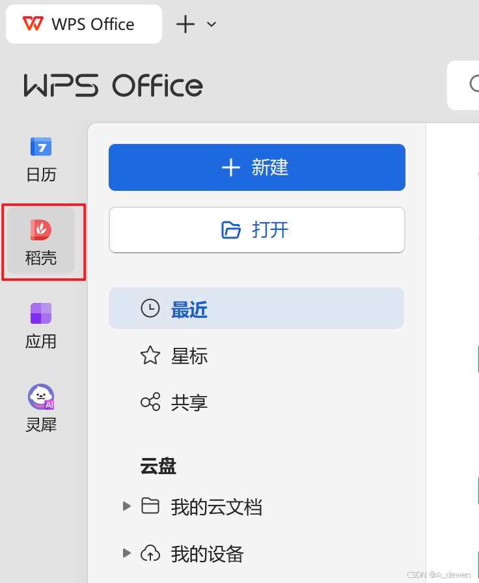The height and width of the screenshot is (583, 479).
Task: Open the Lingxi AI (灵犀) assistant icon
Action: coord(41,408)
